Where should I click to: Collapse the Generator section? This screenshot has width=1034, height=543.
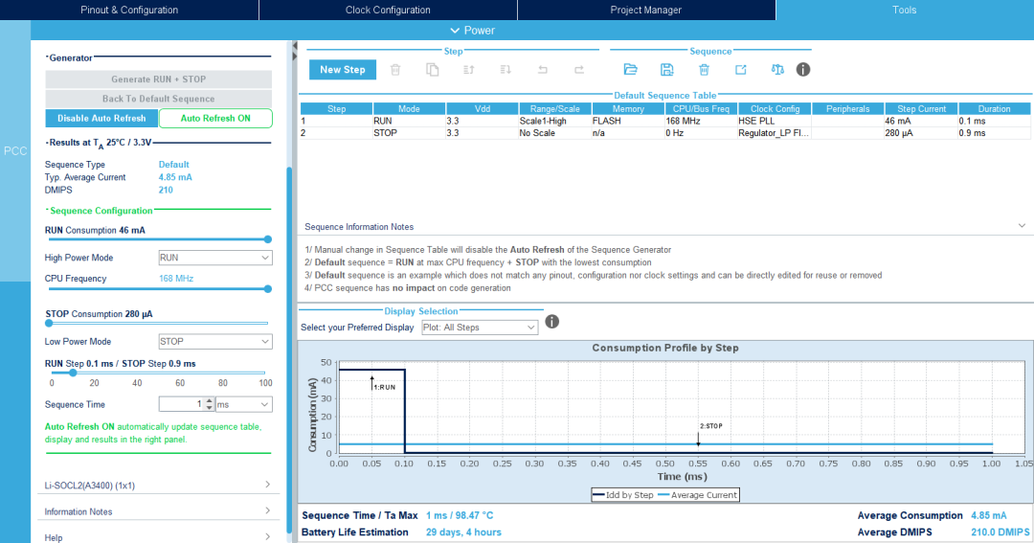click(47, 57)
